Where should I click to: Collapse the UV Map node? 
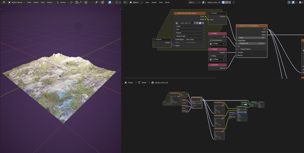[x=210, y=33]
